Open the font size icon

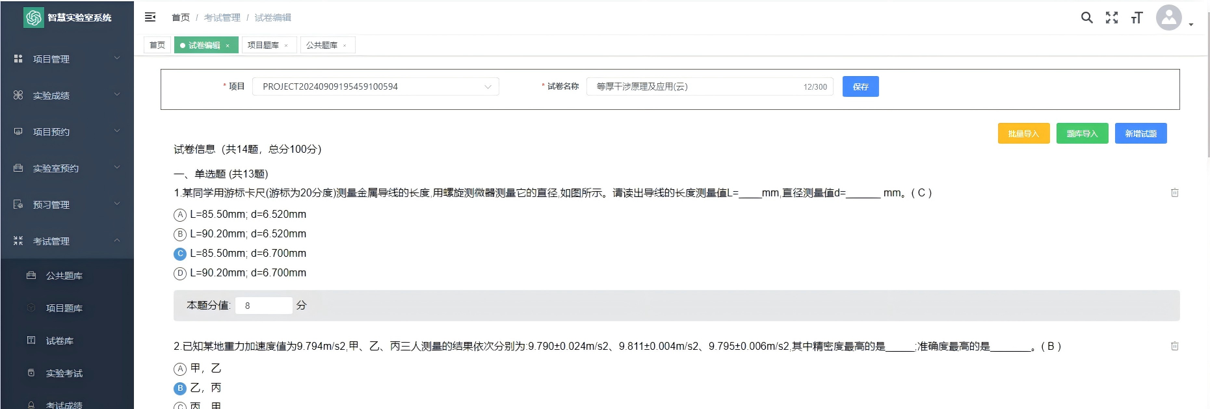(x=1137, y=18)
